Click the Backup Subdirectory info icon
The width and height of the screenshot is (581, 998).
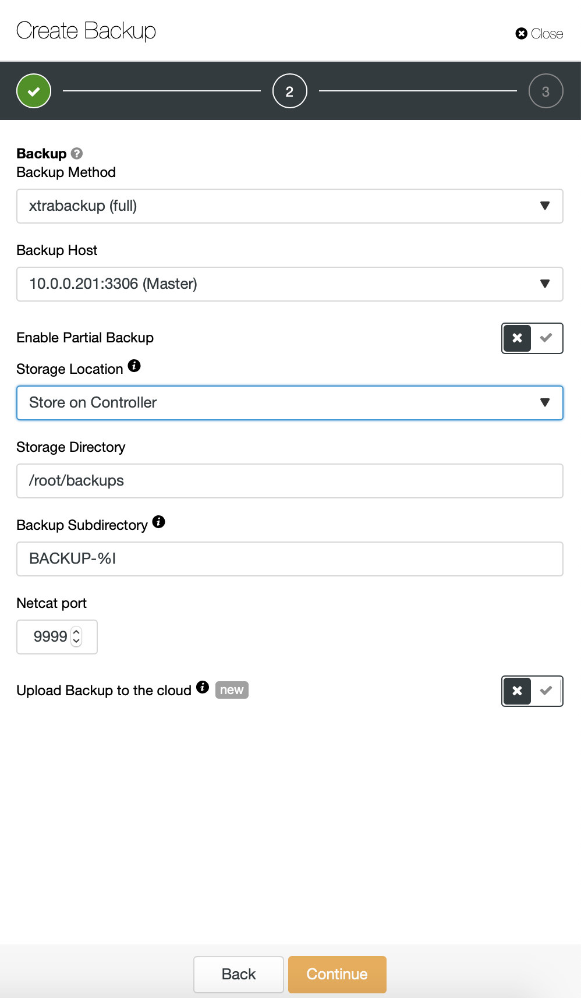[158, 522]
